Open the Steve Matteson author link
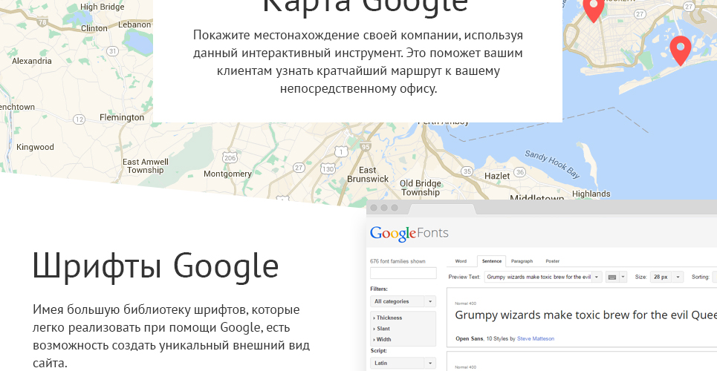This screenshot has height=371, width=717. pos(536,339)
